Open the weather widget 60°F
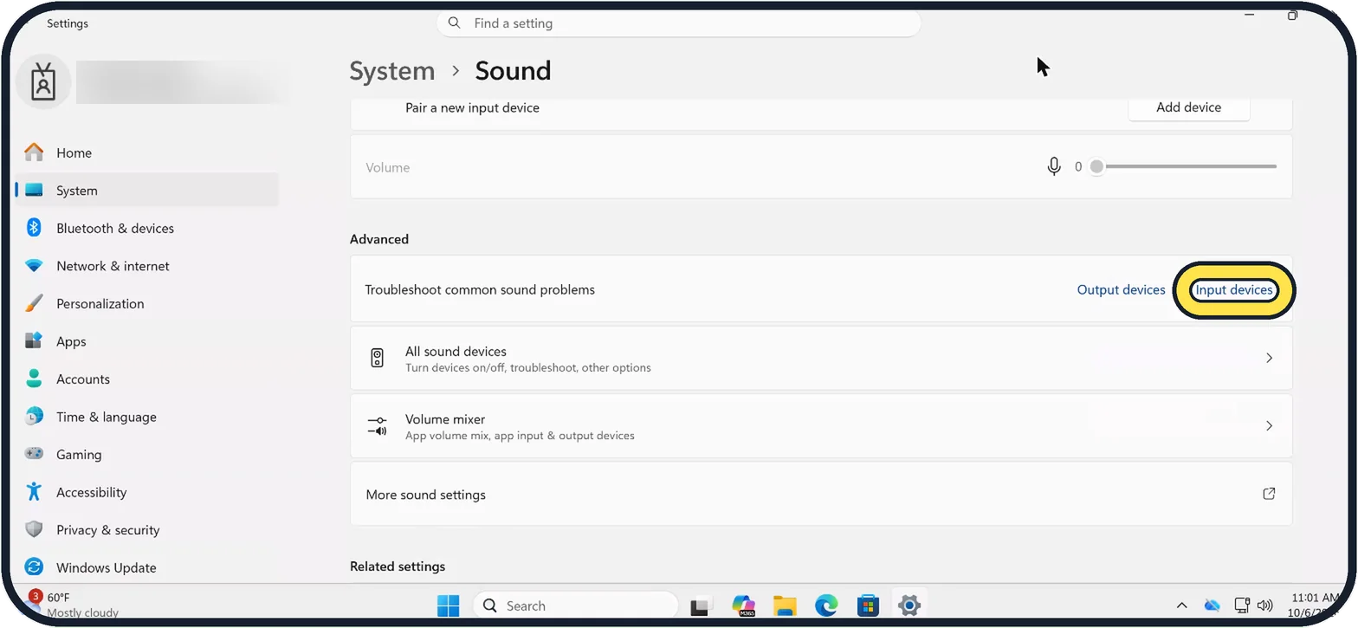 pyautogui.click(x=74, y=605)
